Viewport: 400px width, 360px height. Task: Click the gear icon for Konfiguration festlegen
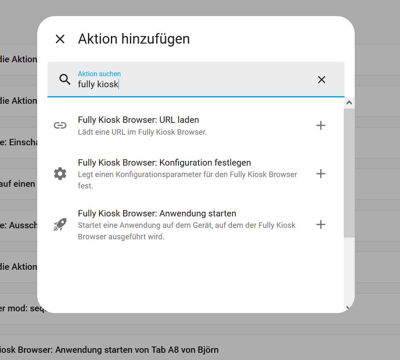tap(60, 174)
